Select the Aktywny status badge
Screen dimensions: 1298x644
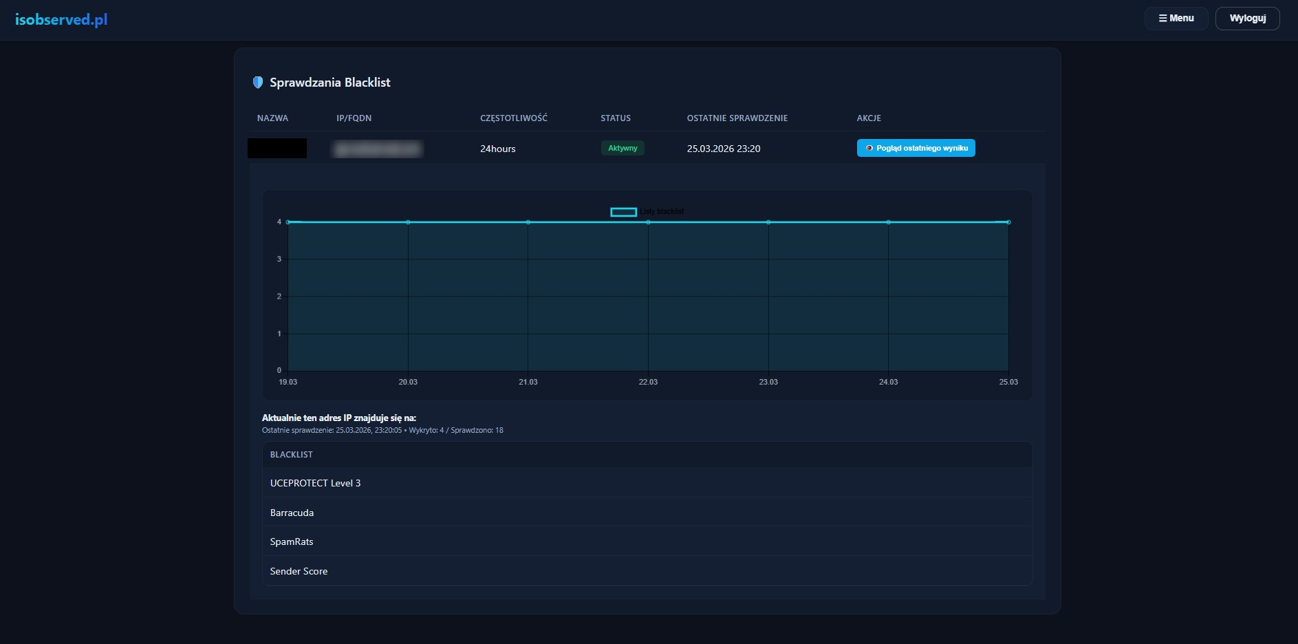click(623, 148)
